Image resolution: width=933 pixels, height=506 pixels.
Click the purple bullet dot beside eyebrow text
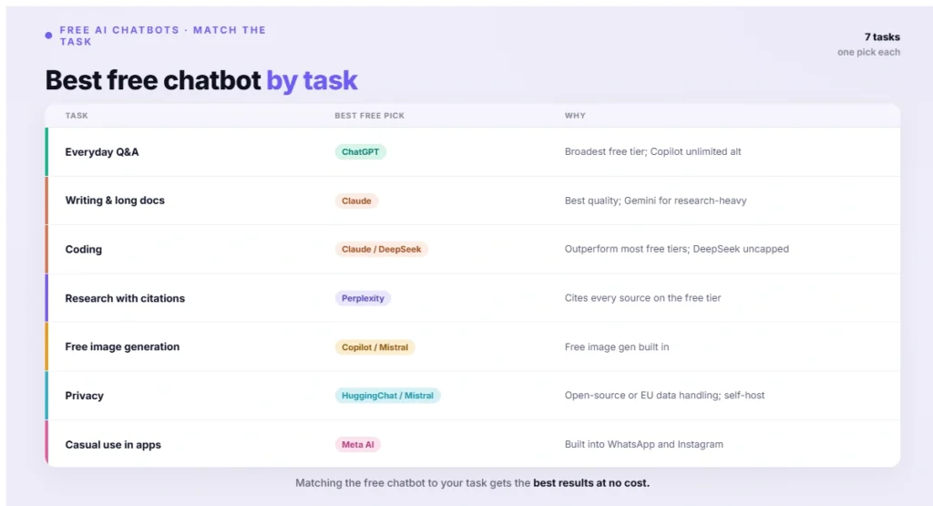click(x=49, y=36)
